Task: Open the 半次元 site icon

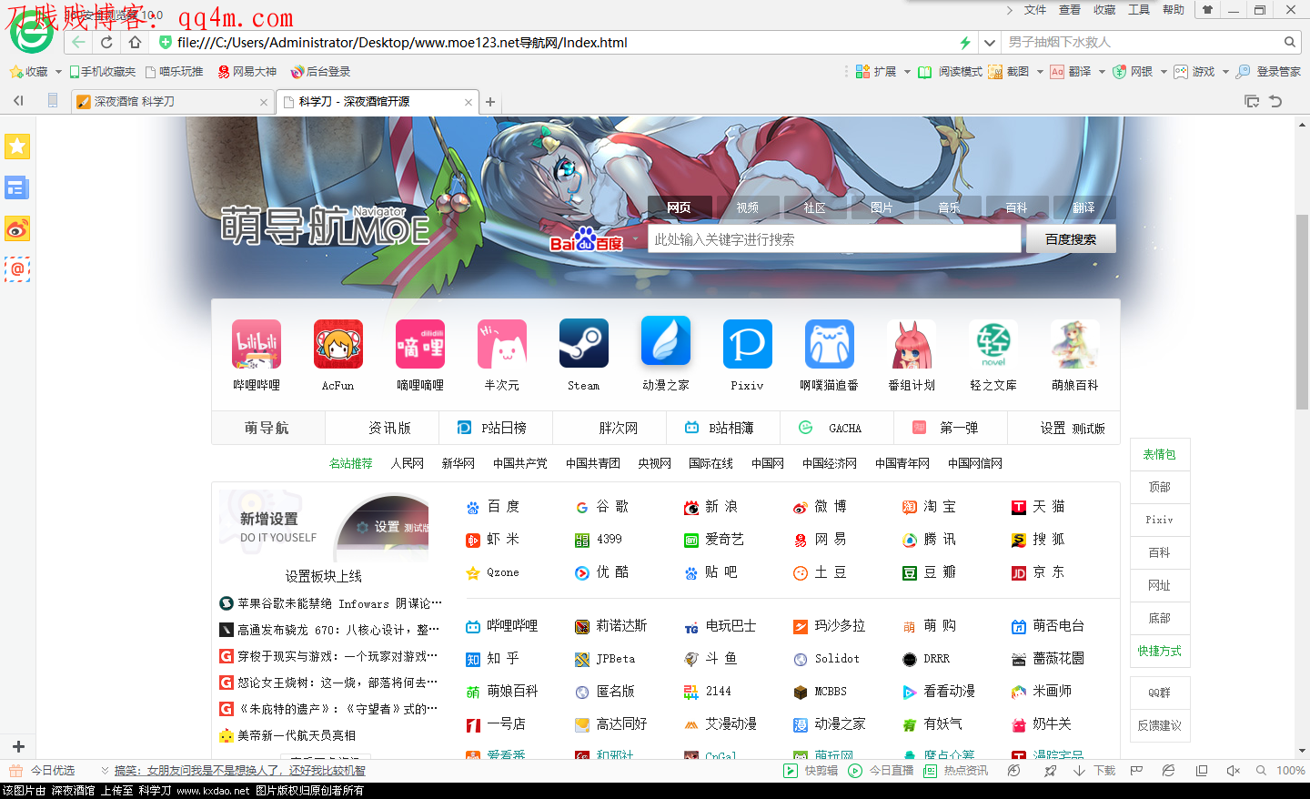Action: click(x=502, y=344)
